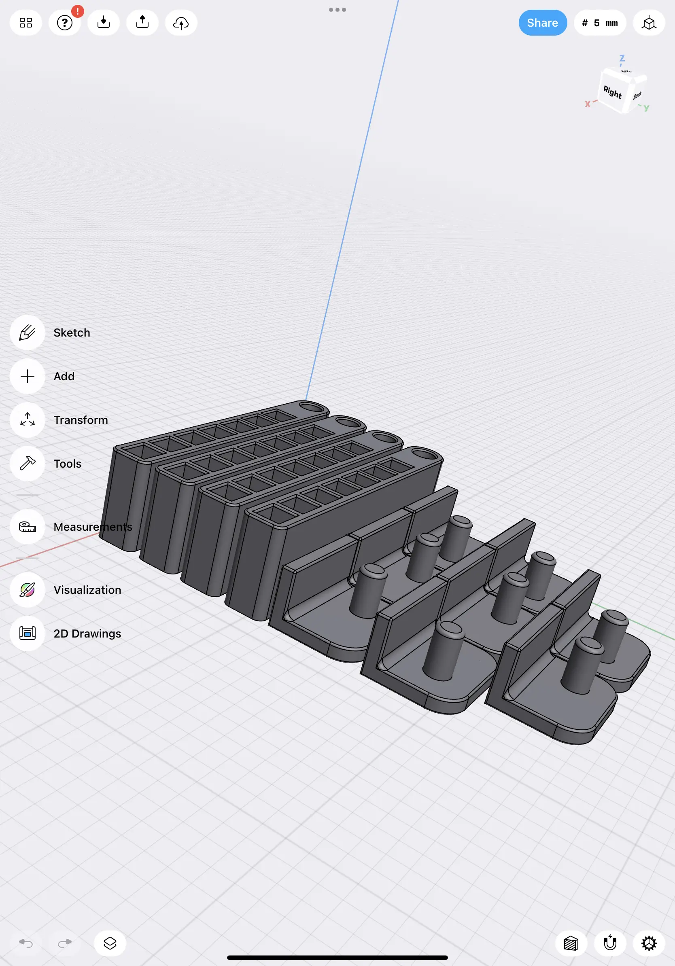Click the Right face of orientation cube
The height and width of the screenshot is (966, 675).
pos(613,92)
